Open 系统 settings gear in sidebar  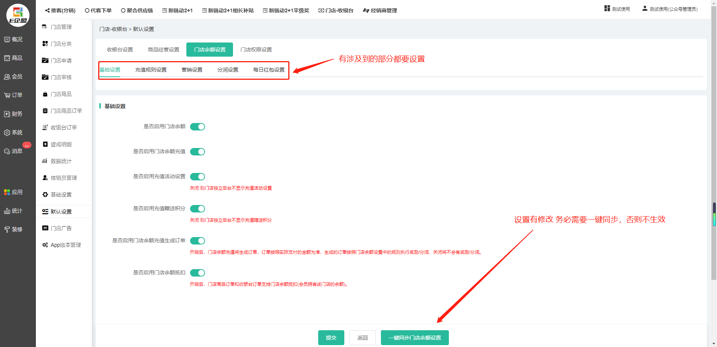[13, 133]
